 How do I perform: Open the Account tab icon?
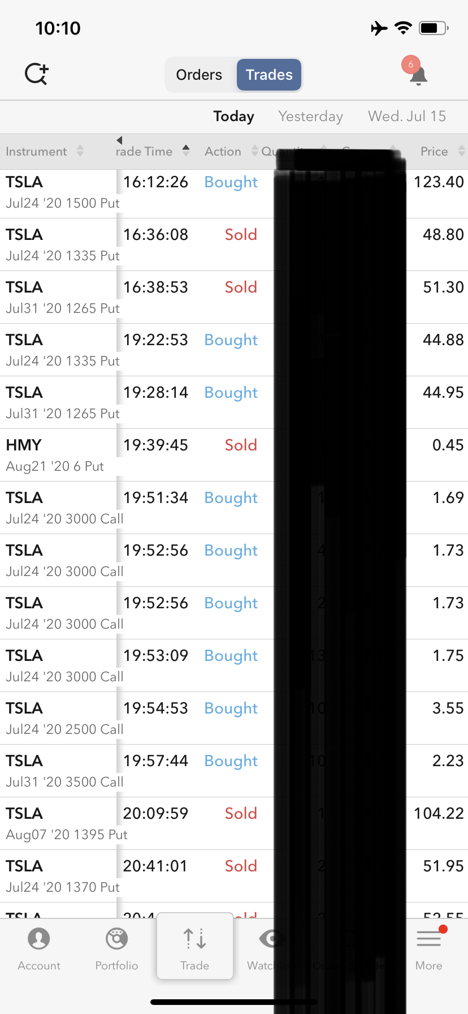point(39,939)
